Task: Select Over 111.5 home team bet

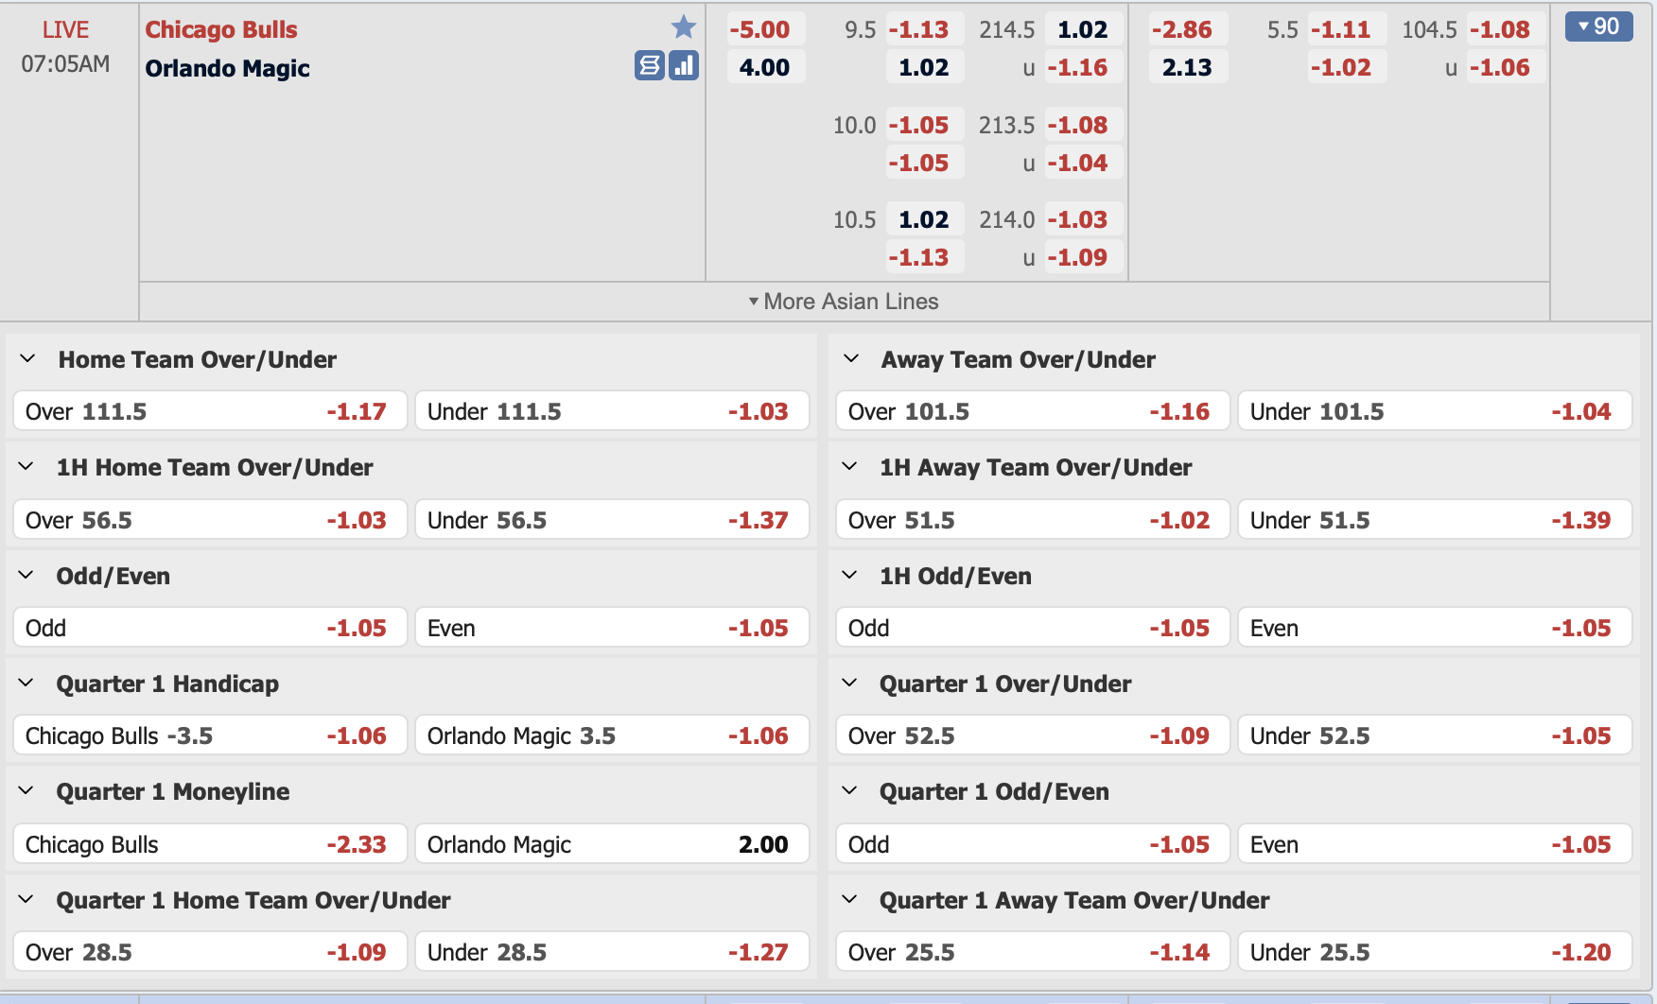Action: [210, 411]
